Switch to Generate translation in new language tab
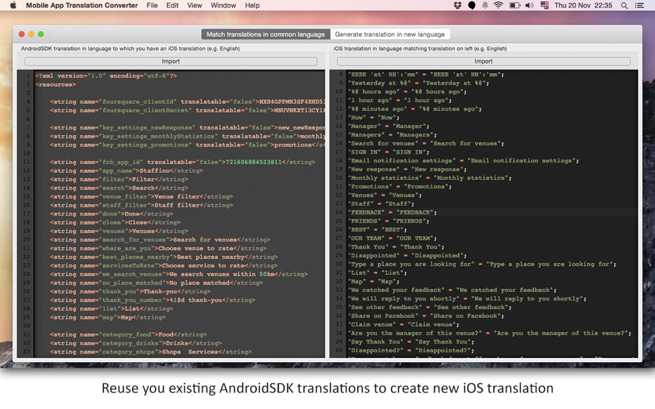The width and height of the screenshot is (655, 409). [390, 34]
